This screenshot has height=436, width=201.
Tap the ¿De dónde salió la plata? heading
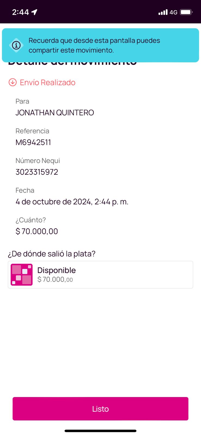point(52,254)
